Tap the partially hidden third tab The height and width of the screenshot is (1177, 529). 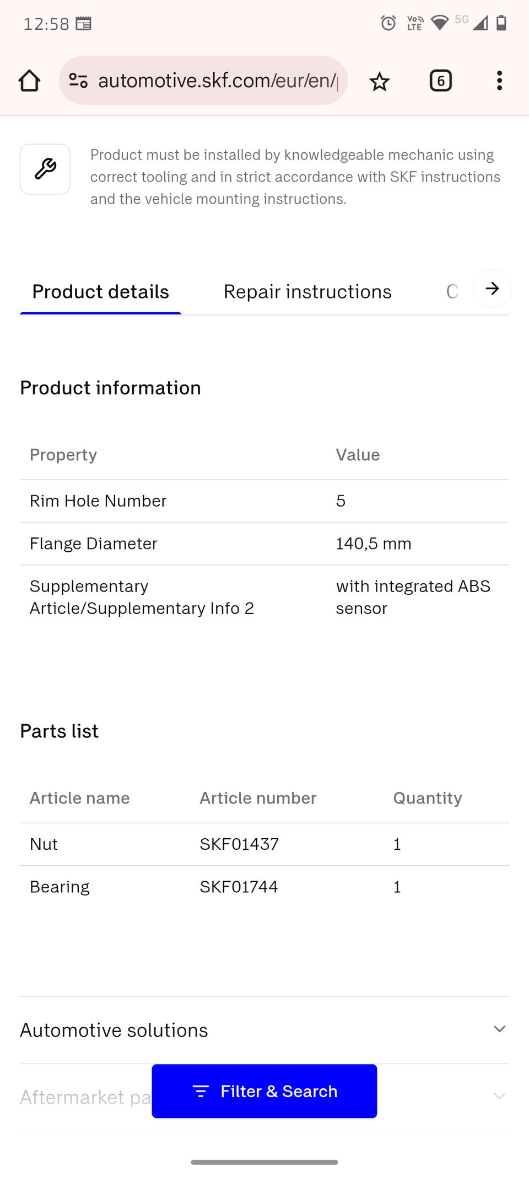coord(452,291)
